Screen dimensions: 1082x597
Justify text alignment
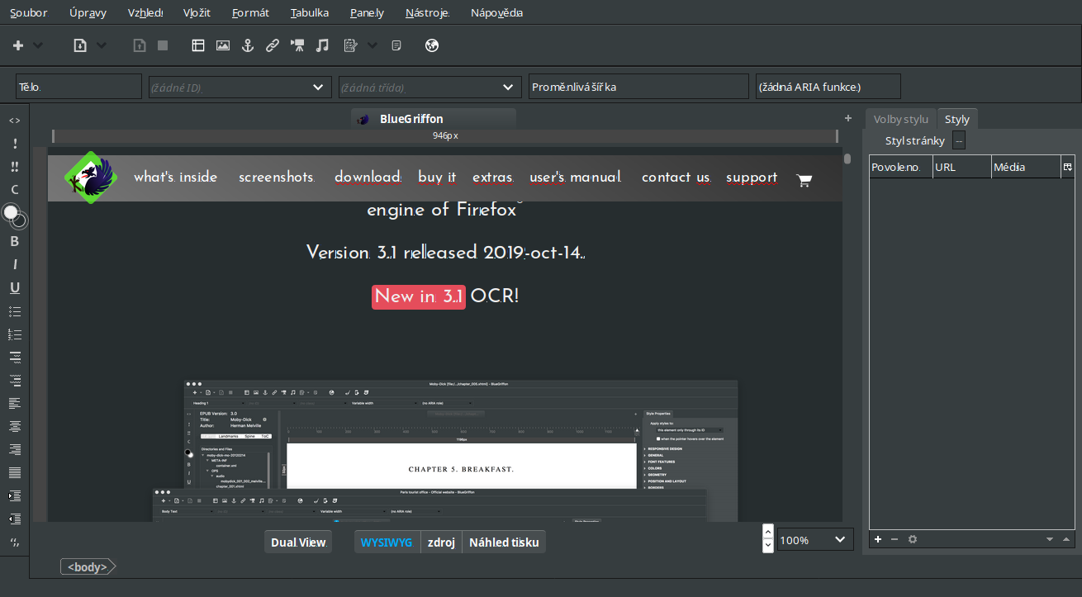15,472
